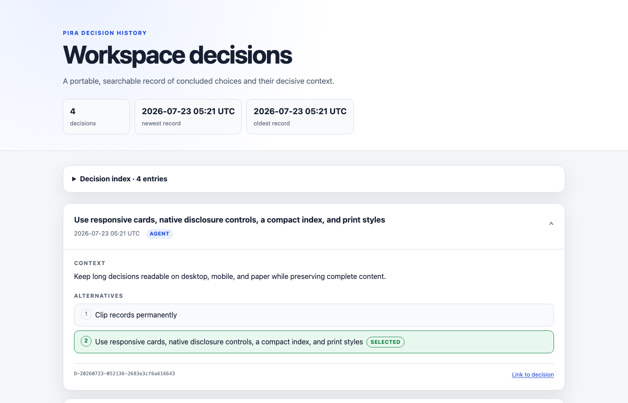Screen dimensions: 628x403
Task: Click the Workspace decisions heading
Action: pos(178,55)
